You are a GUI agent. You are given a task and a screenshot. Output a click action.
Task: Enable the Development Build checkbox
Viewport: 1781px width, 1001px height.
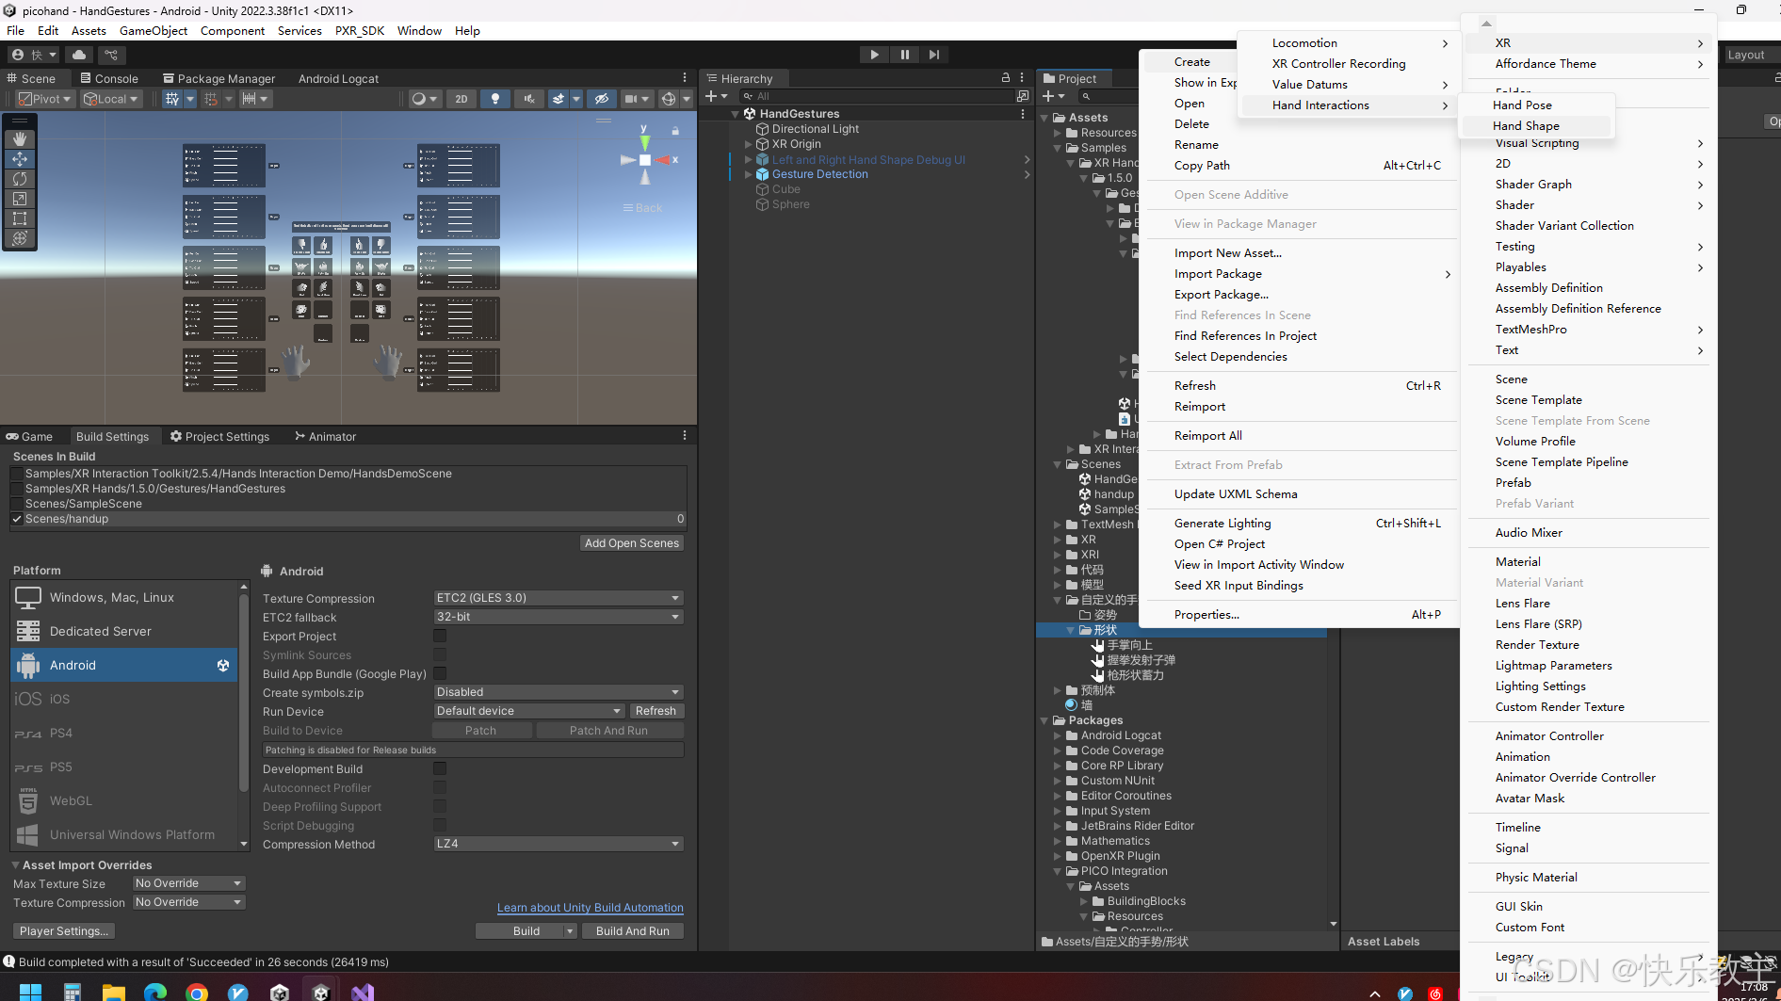point(440,768)
